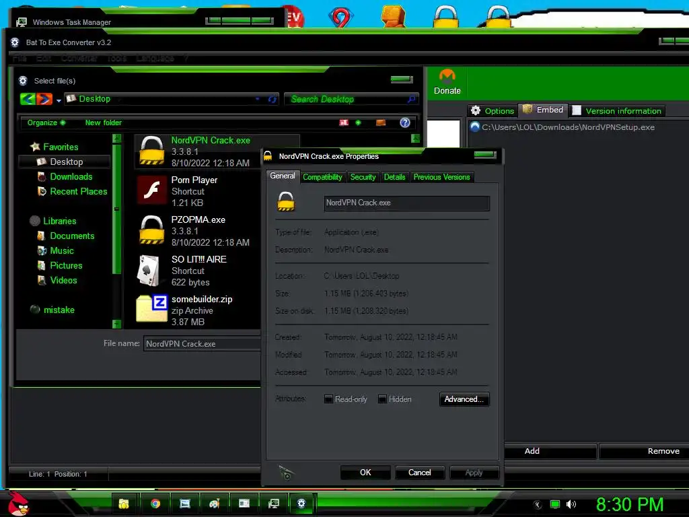This screenshot has height=517, width=689.
Task: Open the Version information tab
Action: click(x=618, y=111)
